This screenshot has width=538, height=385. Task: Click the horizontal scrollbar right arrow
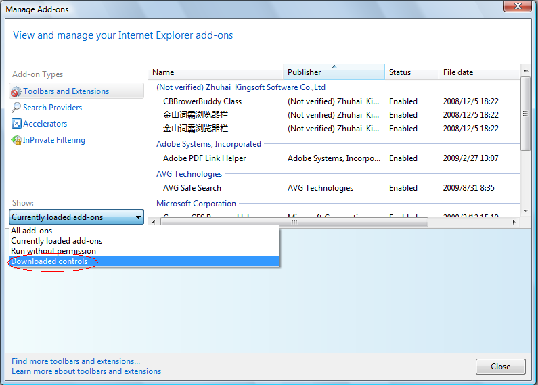click(514, 222)
